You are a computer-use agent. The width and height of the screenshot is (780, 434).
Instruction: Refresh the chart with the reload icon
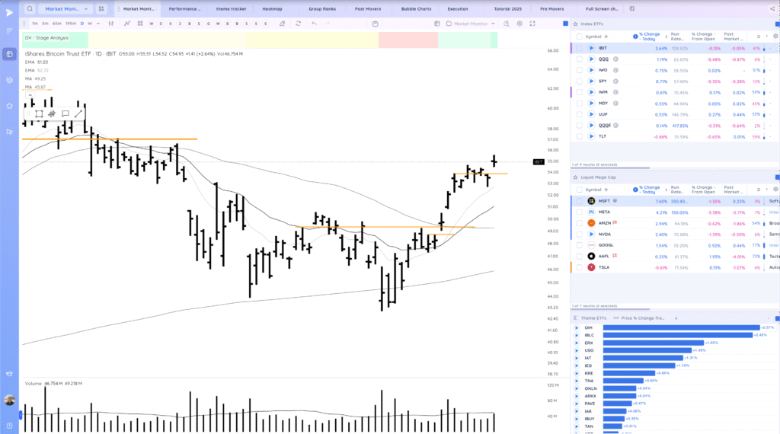[299, 24]
